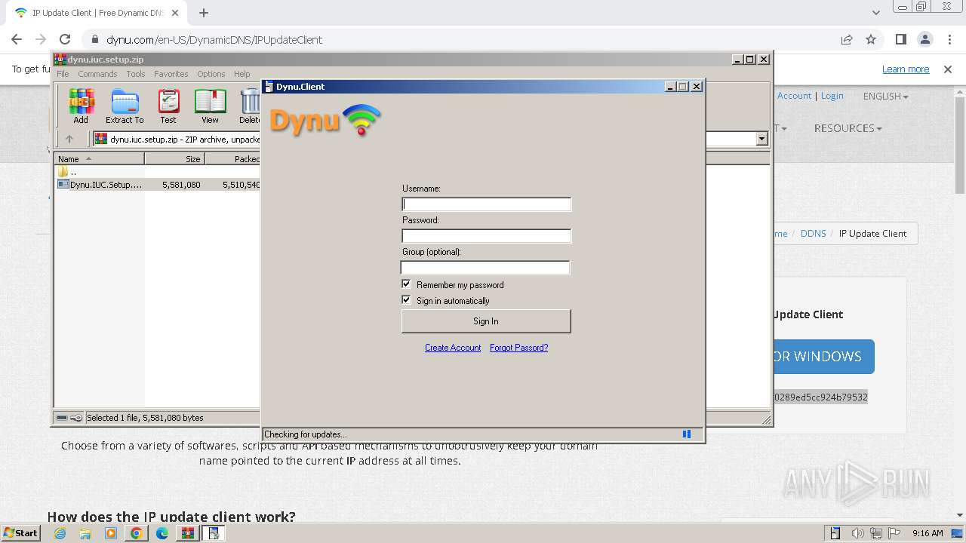Click the View icon in WinRAR toolbar
The image size is (966, 543).
(210, 106)
